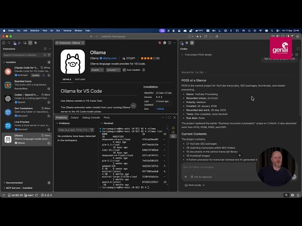Go back from Find project P035 details
Viewport: 302px width, 226px height.
pos(182,55)
